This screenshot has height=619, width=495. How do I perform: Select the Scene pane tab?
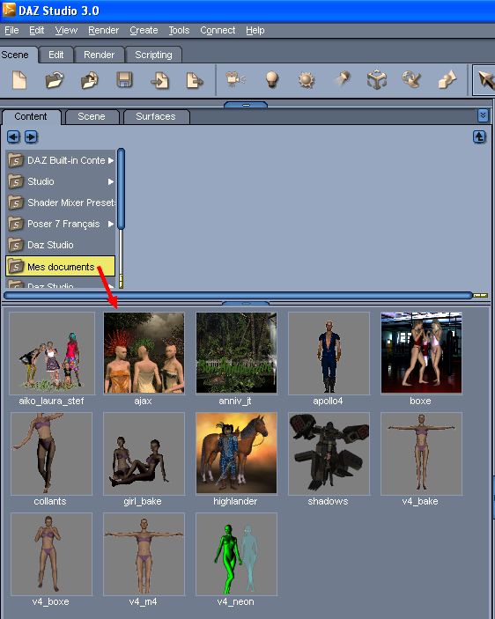92,116
